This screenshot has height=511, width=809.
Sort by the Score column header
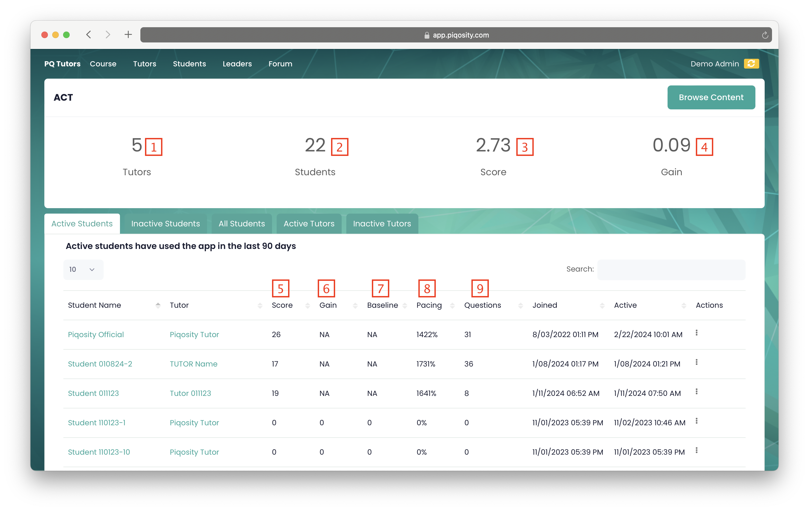282,305
